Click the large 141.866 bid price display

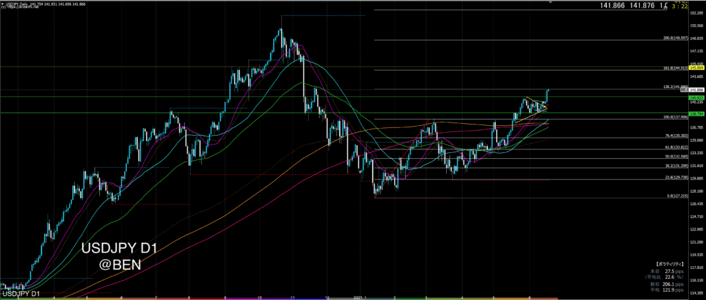pyautogui.click(x=616, y=6)
